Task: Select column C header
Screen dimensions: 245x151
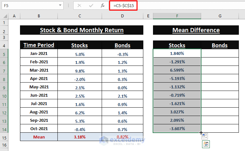Action: pos(79,16)
